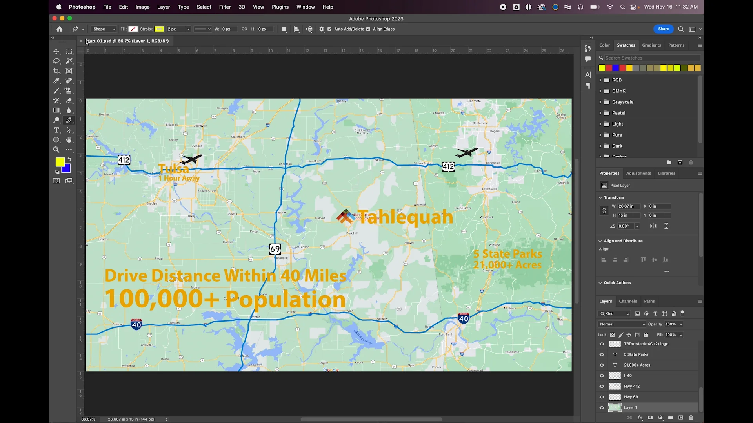The width and height of the screenshot is (753, 423).
Task: Click the Share button
Action: click(x=663, y=29)
